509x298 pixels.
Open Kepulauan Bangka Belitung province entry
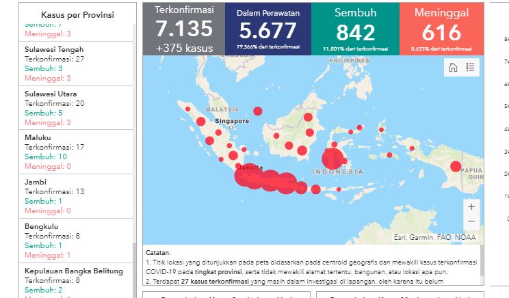pos(74,271)
